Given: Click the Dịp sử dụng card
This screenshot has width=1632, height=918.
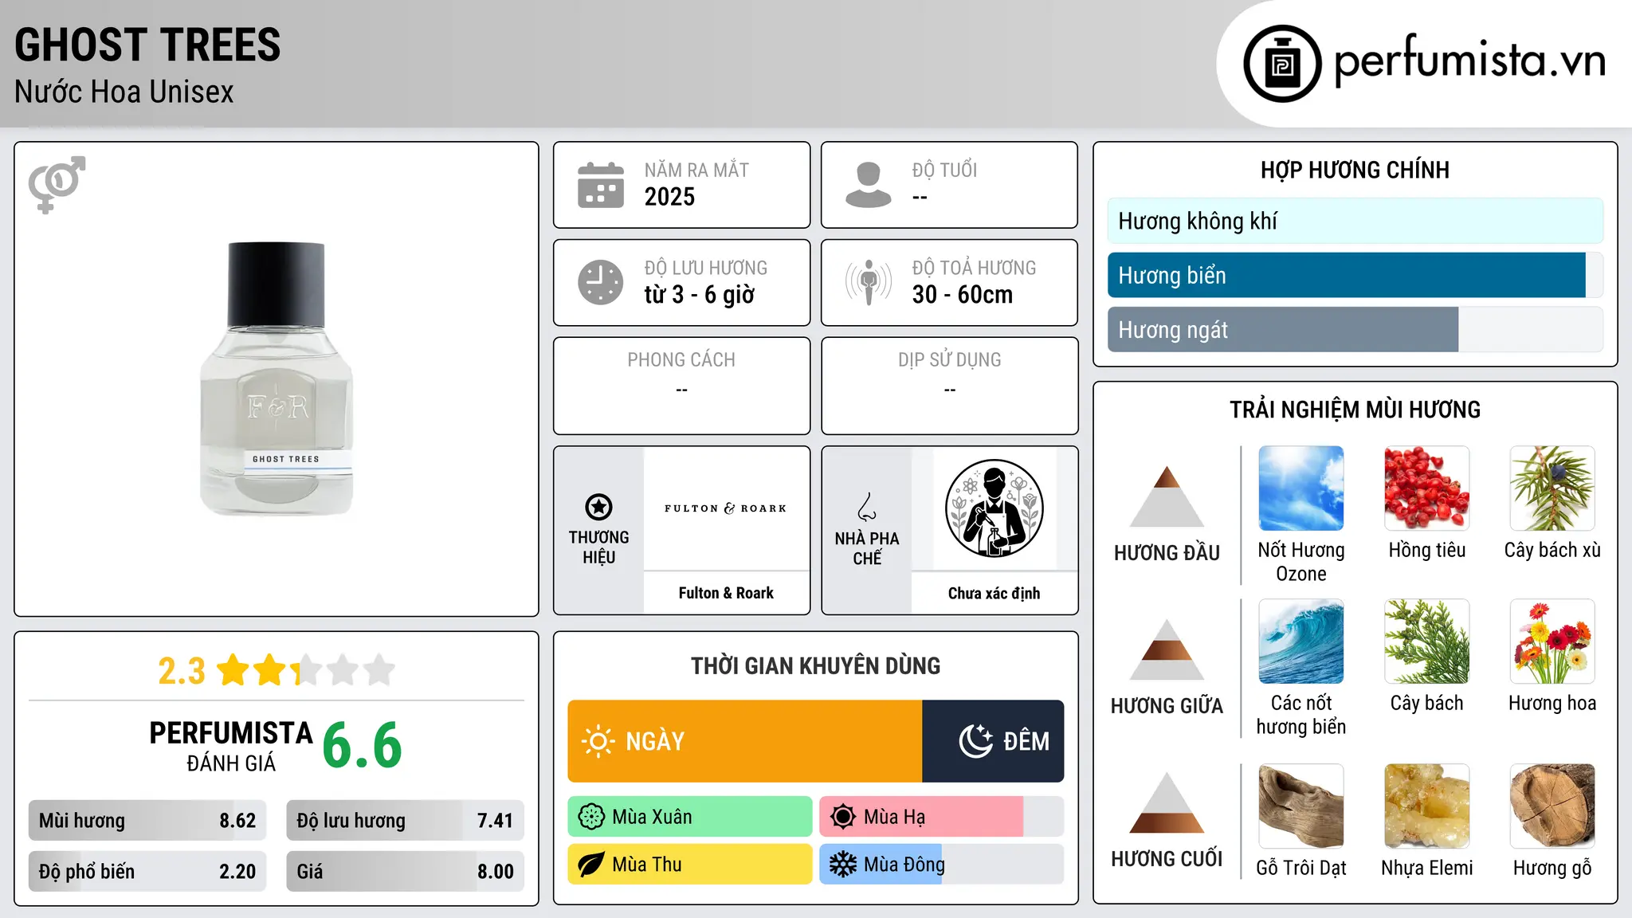Looking at the screenshot, I should [x=949, y=386].
